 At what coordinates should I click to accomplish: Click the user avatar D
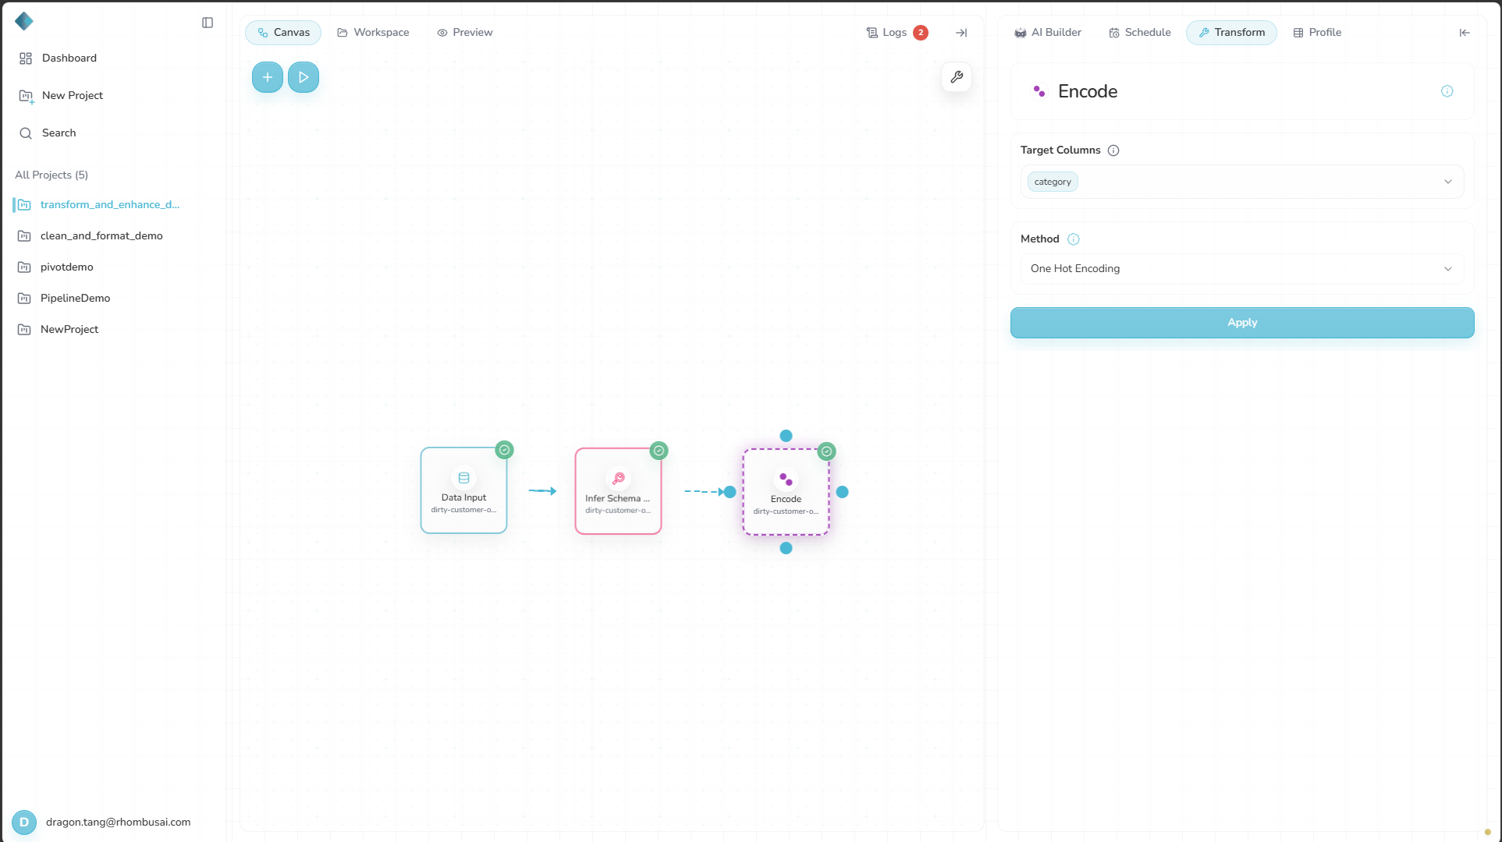(x=24, y=823)
